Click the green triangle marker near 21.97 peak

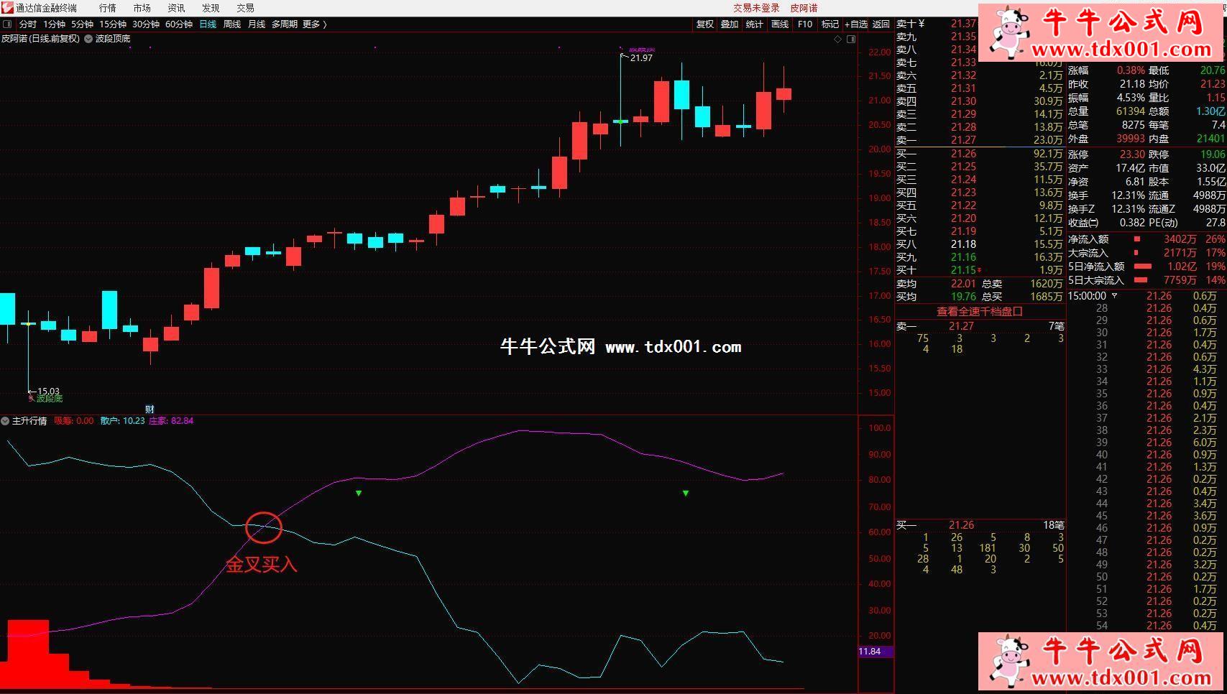click(686, 494)
